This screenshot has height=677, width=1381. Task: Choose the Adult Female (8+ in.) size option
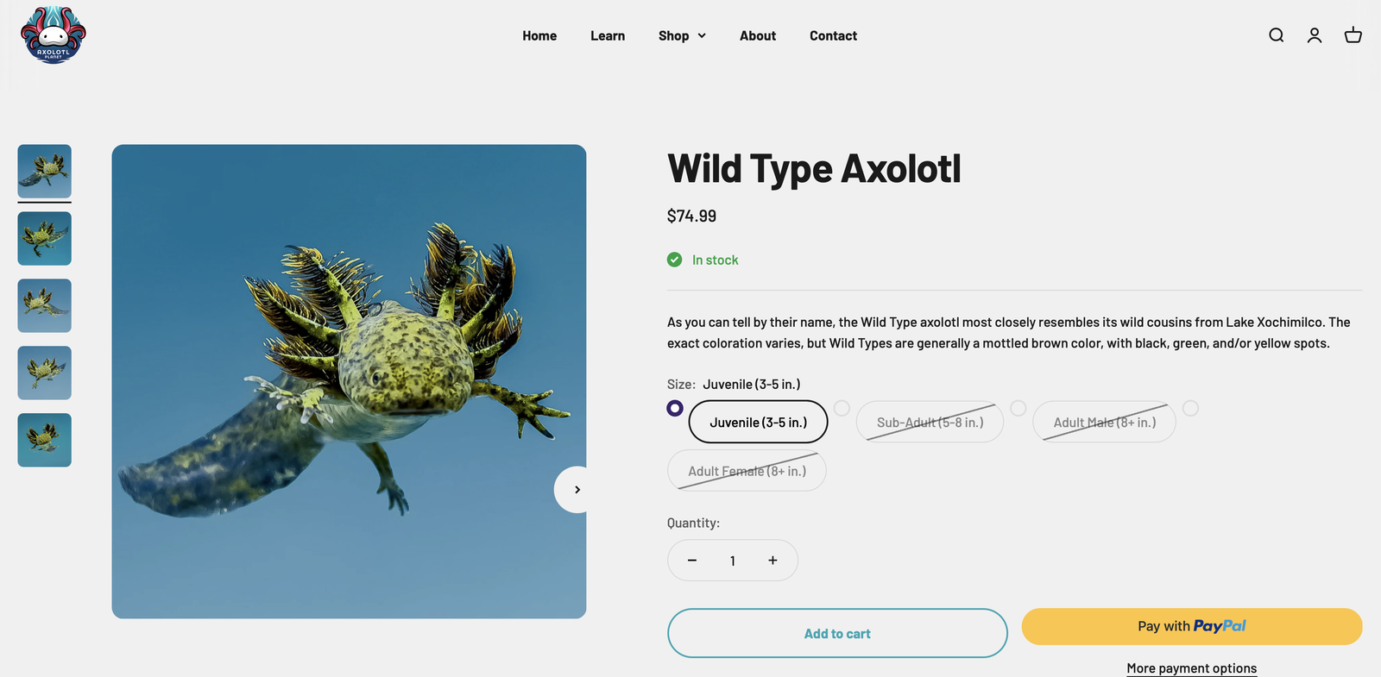tap(747, 471)
